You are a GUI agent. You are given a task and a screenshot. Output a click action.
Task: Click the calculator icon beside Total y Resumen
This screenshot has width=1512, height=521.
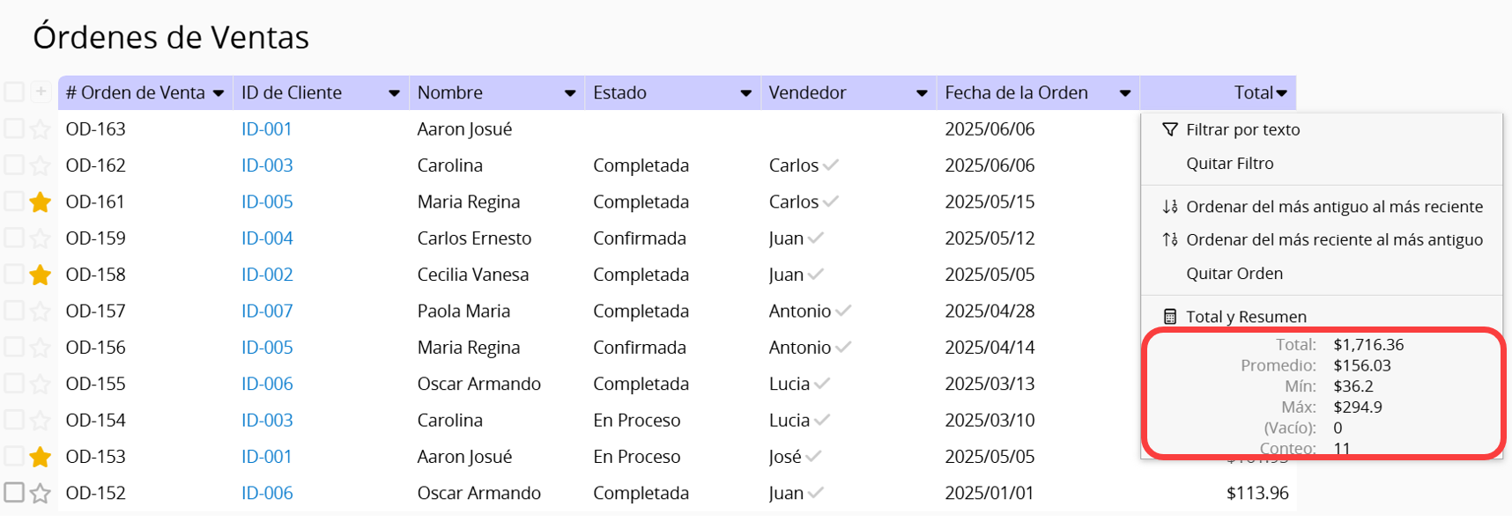pyautogui.click(x=1169, y=317)
